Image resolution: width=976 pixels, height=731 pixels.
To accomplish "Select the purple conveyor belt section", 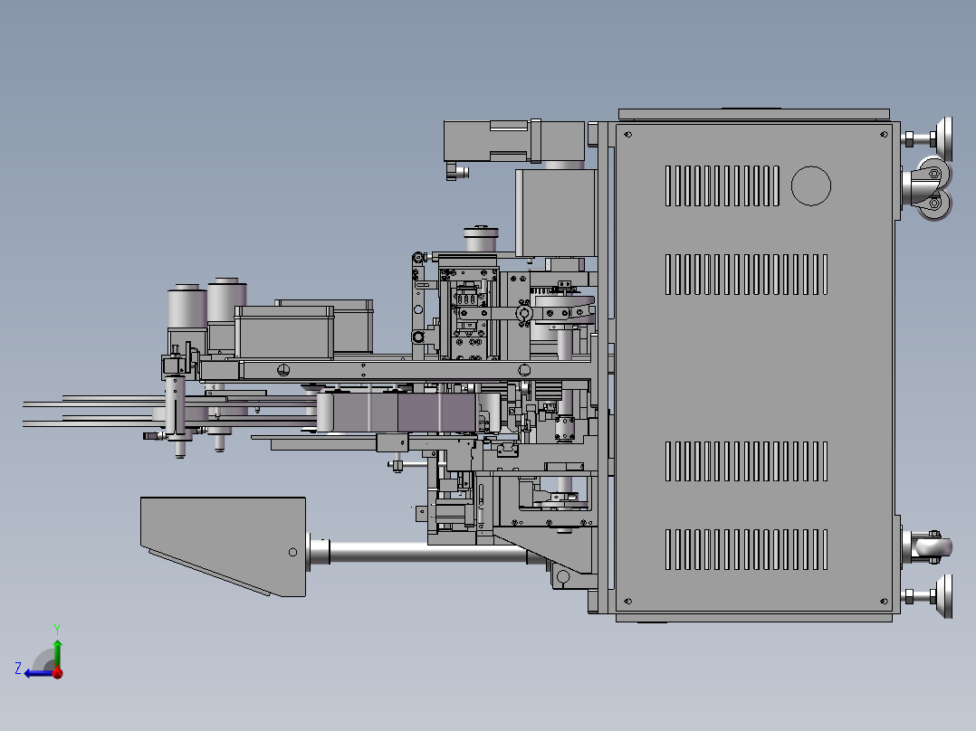I will 435,413.
